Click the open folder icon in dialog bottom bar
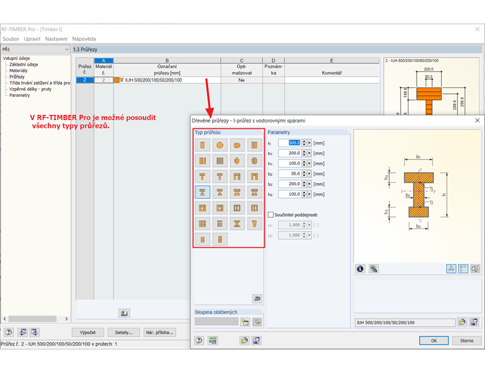Image resolution: width=485 pixels, height=373 pixels. [x=244, y=340]
